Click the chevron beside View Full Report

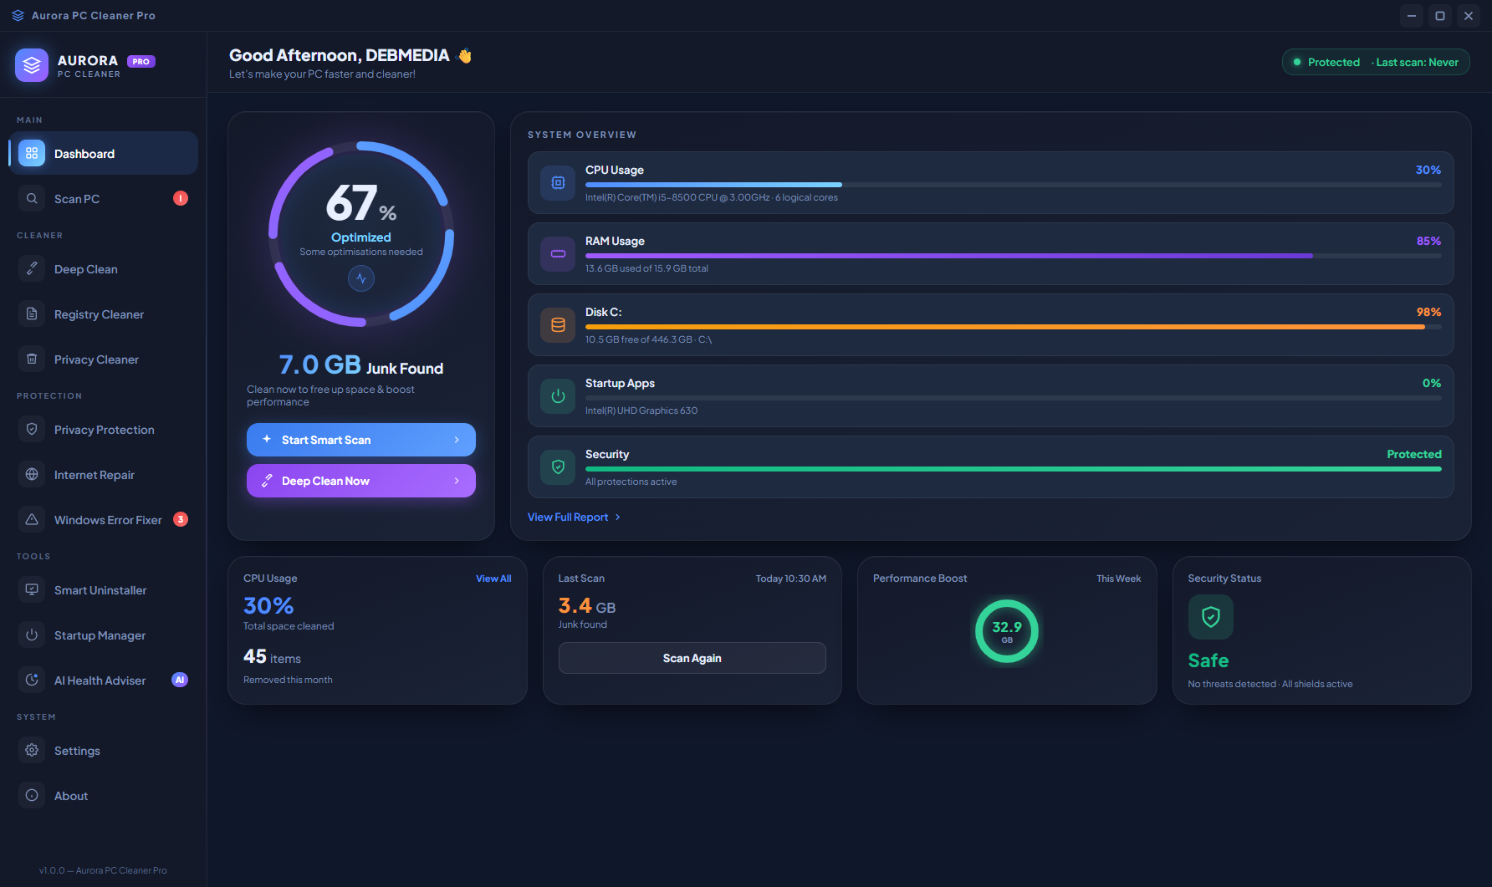click(x=618, y=517)
